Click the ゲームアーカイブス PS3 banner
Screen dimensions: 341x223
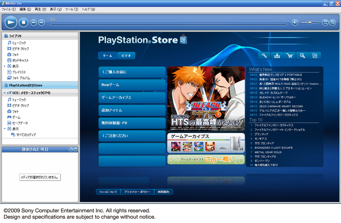coord(206,143)
